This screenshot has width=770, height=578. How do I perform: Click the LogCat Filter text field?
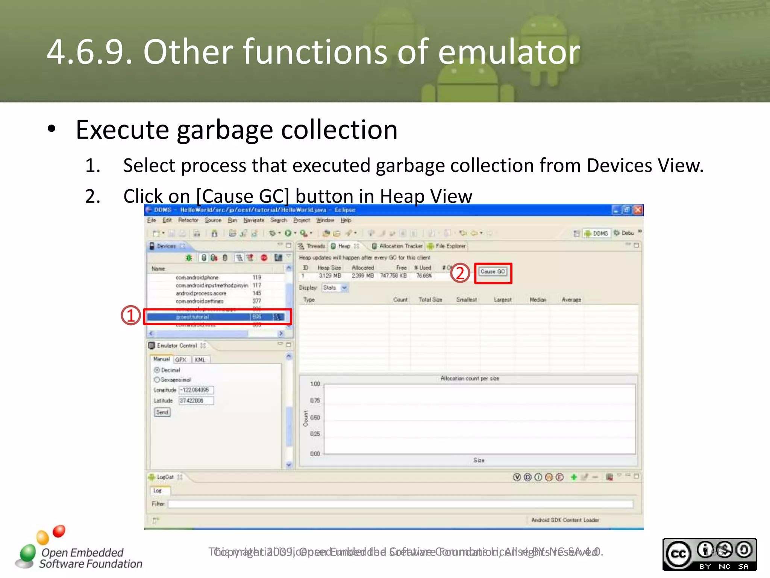[401, 504]
